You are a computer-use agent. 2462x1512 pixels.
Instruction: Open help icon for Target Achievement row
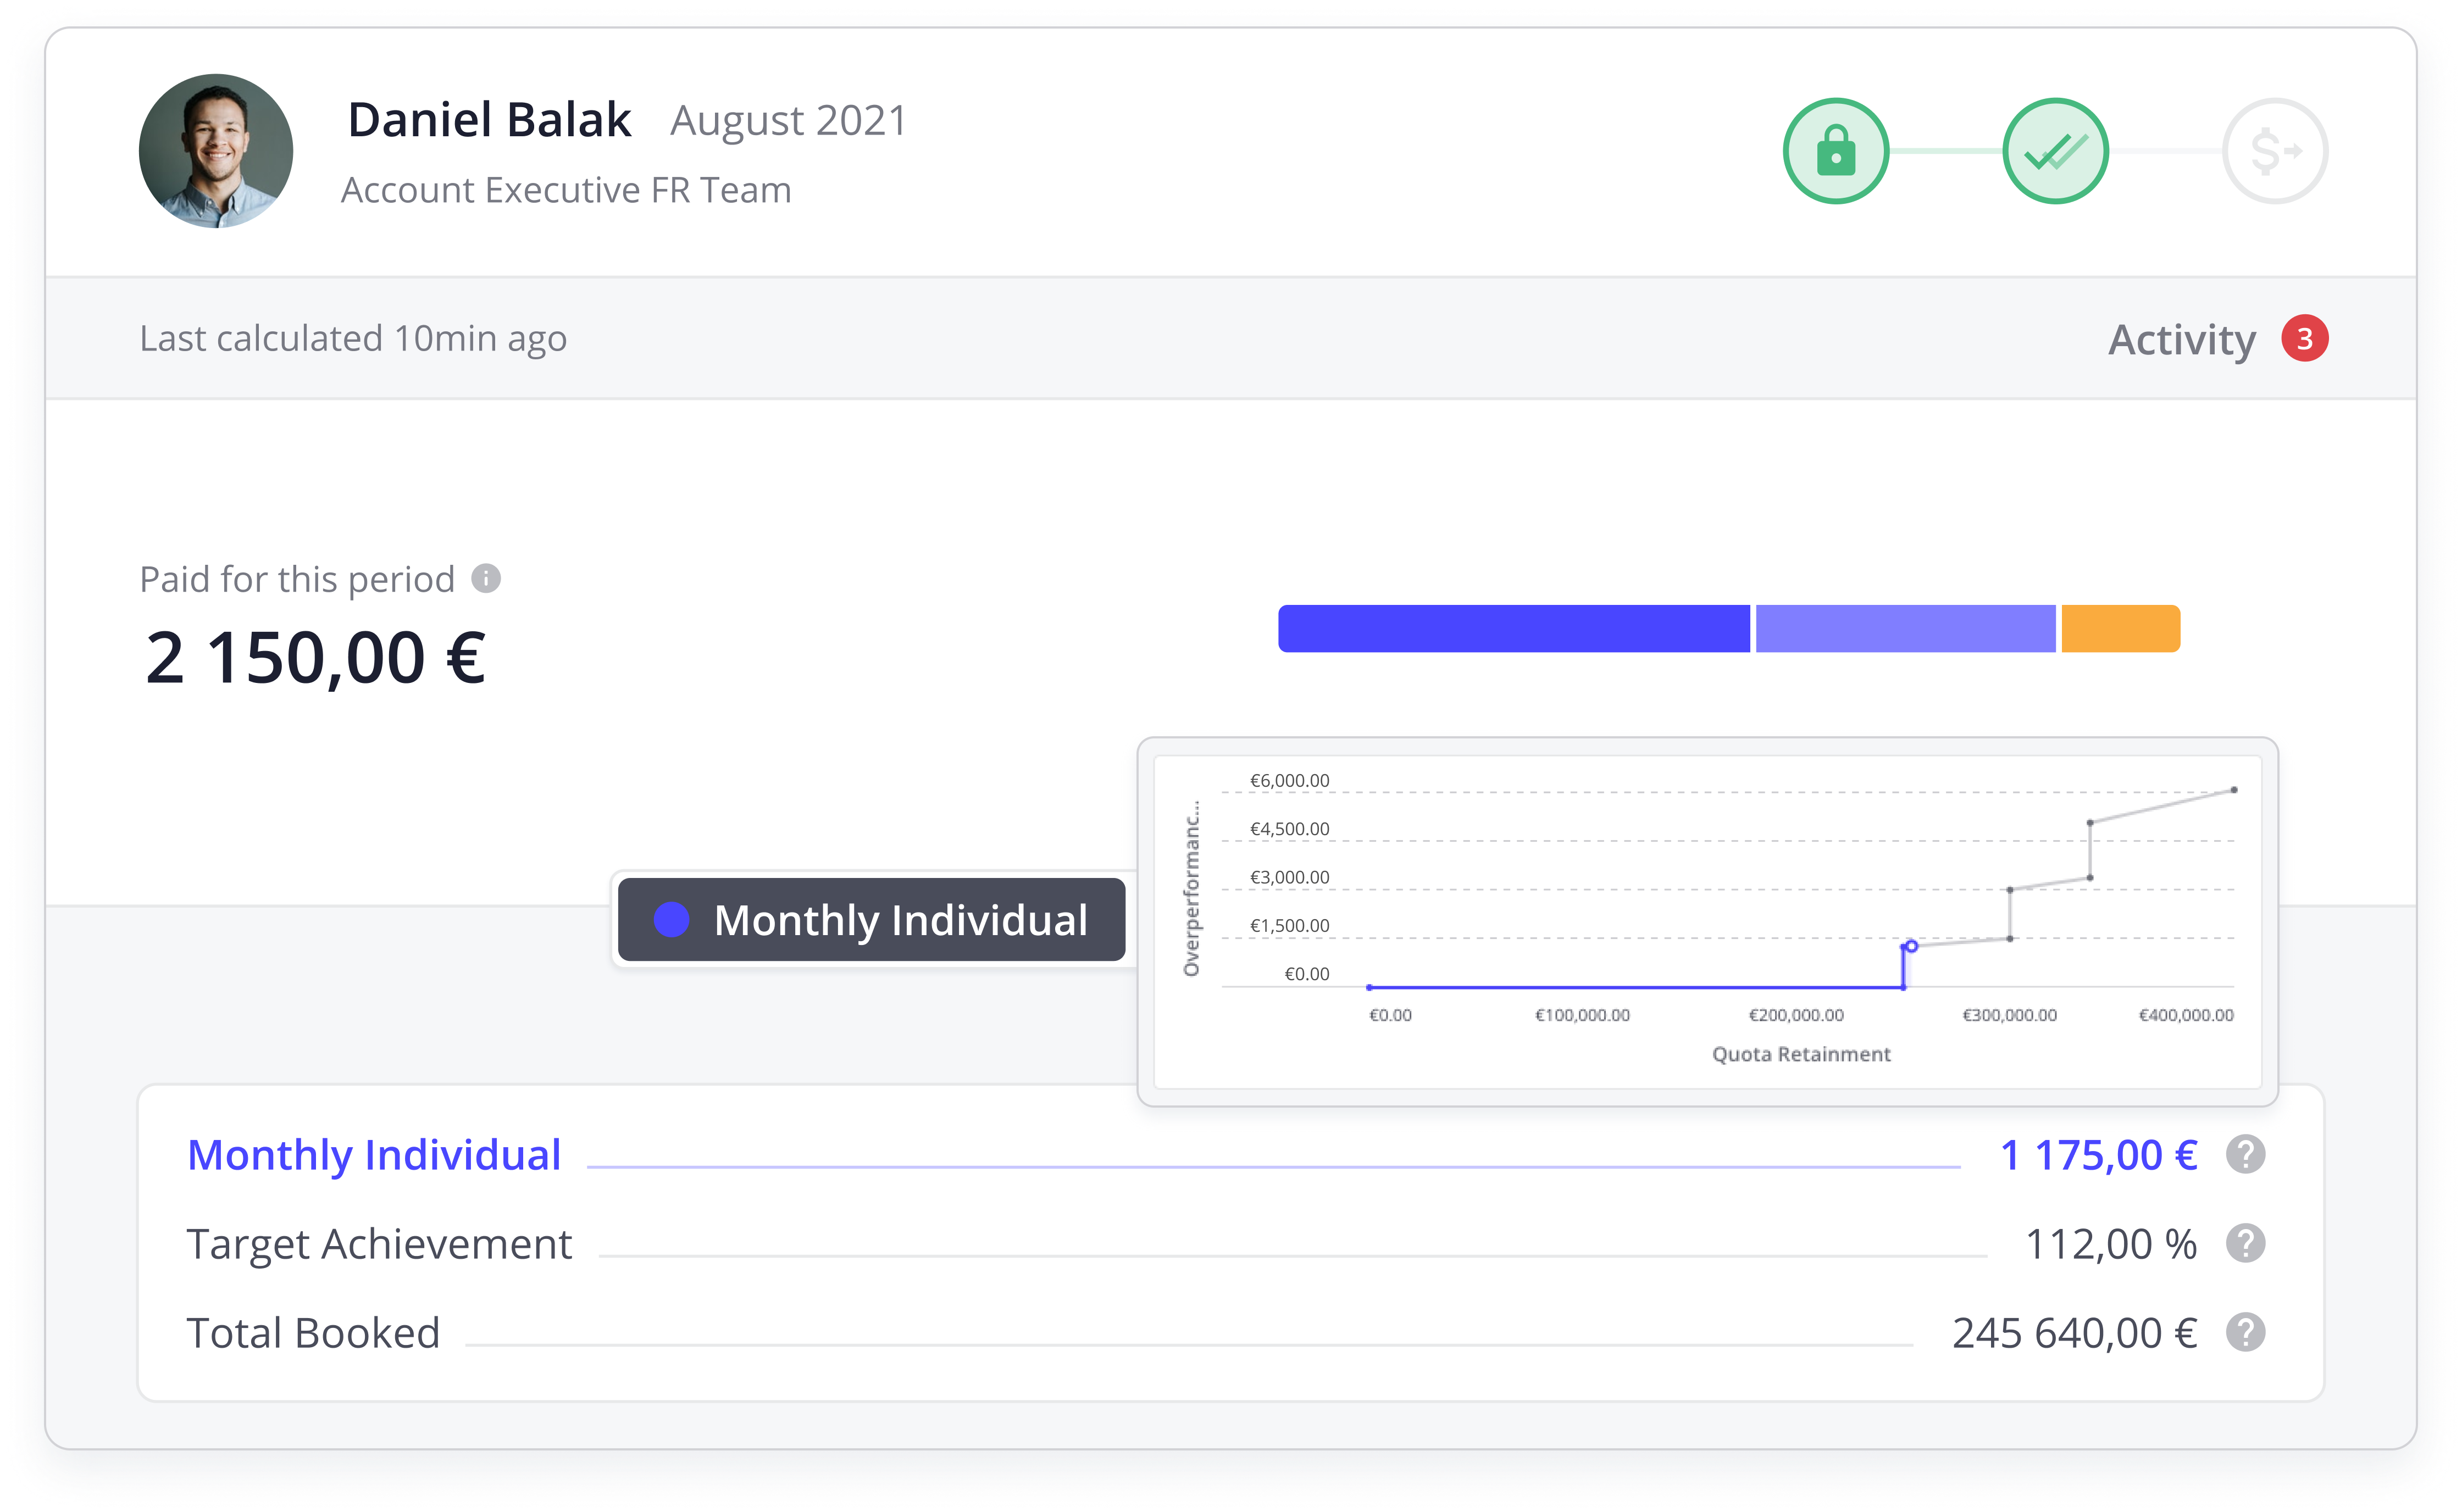pos(2245,1244)
